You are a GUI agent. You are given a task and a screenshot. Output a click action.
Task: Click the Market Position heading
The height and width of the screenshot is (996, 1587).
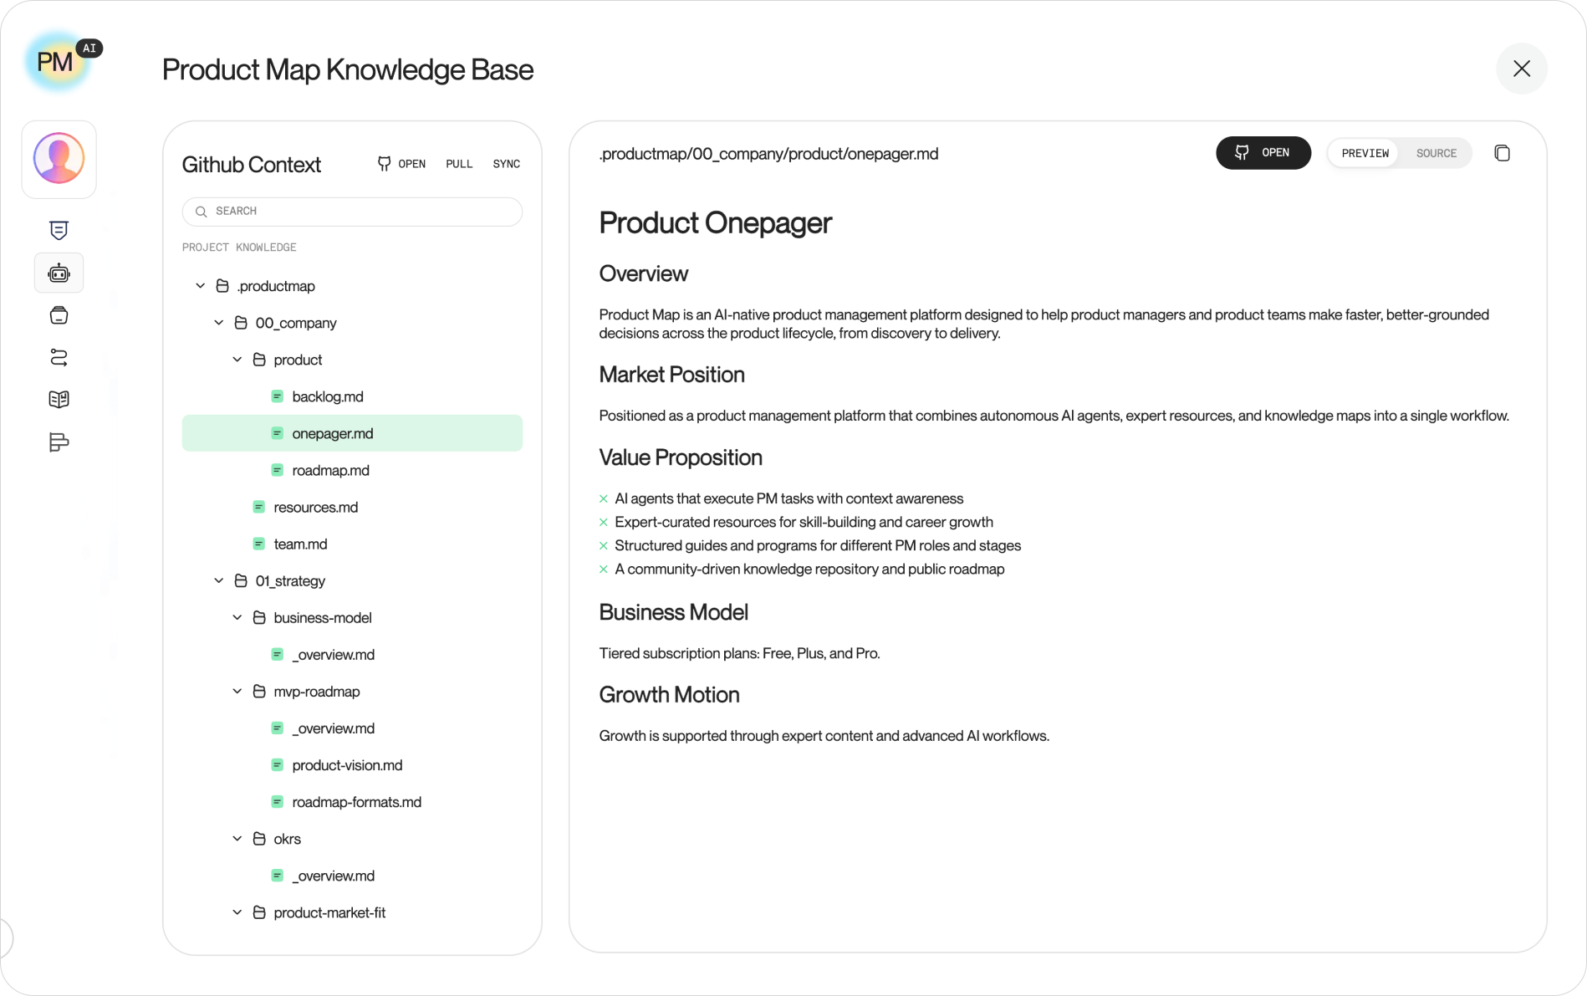coord(671,375)
